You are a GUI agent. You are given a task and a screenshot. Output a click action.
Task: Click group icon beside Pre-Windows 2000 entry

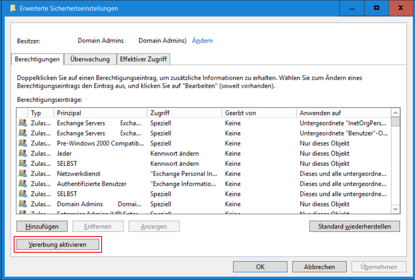pyautogui.click(x=23, y=143)
